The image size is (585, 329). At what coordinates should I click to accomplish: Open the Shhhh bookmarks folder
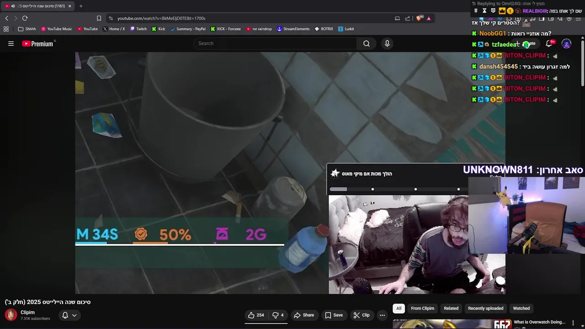pyautogui.click(x=27, y=29)
